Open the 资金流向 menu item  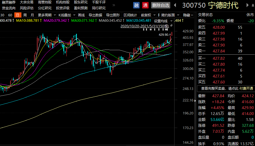[x=9, y=8]
